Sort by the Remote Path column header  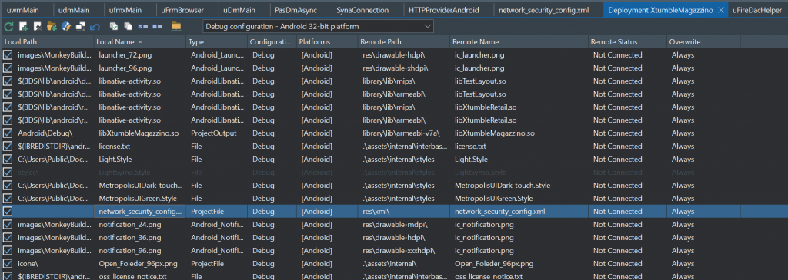(403, 42)
